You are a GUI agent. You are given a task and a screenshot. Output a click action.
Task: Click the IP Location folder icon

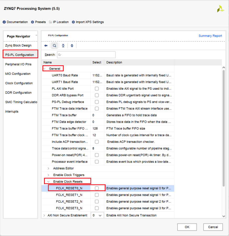pyautogui.click(x=50, y=22)
